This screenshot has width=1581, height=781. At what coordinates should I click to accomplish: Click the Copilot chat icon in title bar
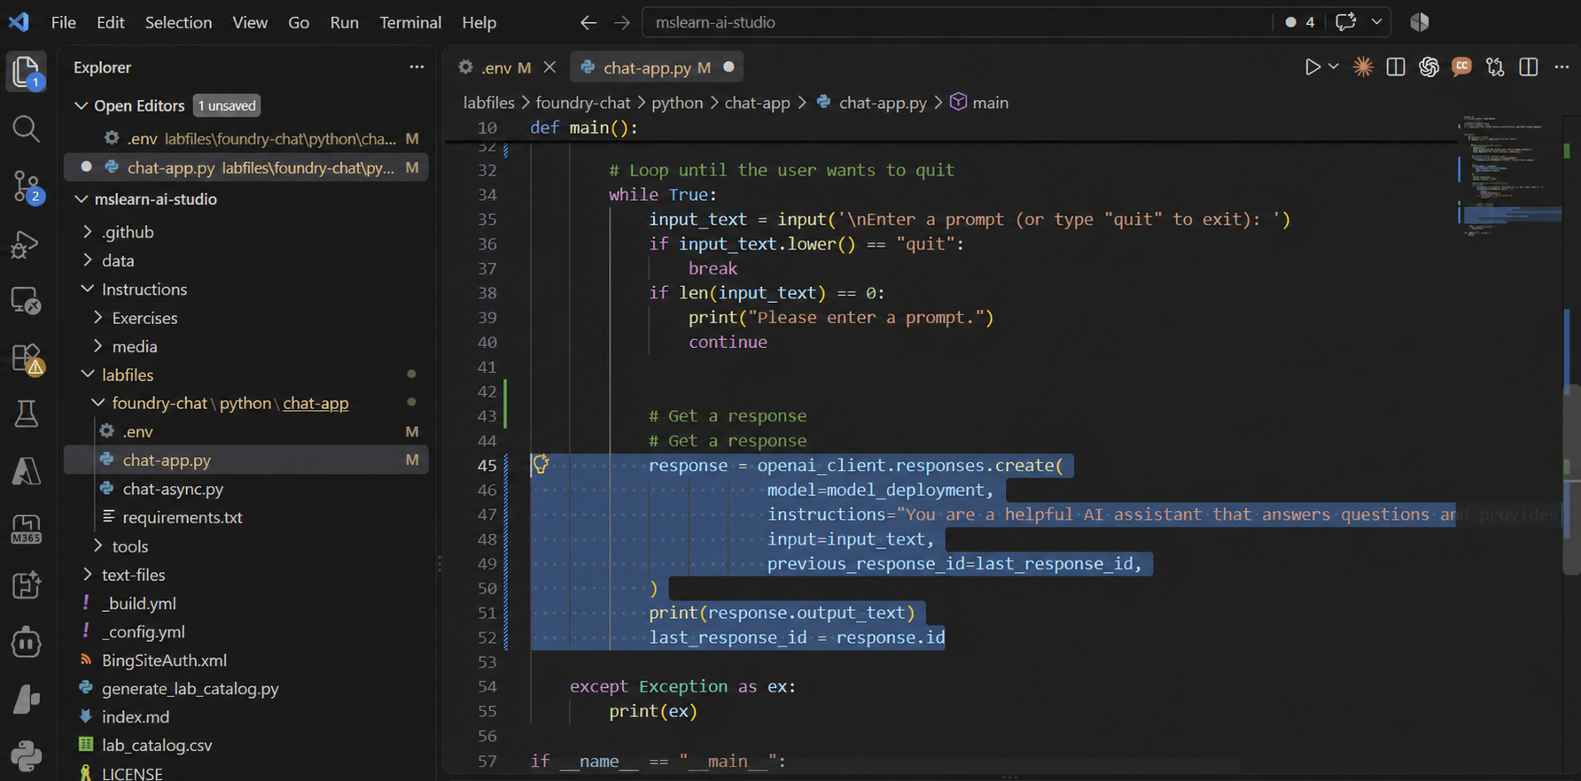tap(1345, 22)
